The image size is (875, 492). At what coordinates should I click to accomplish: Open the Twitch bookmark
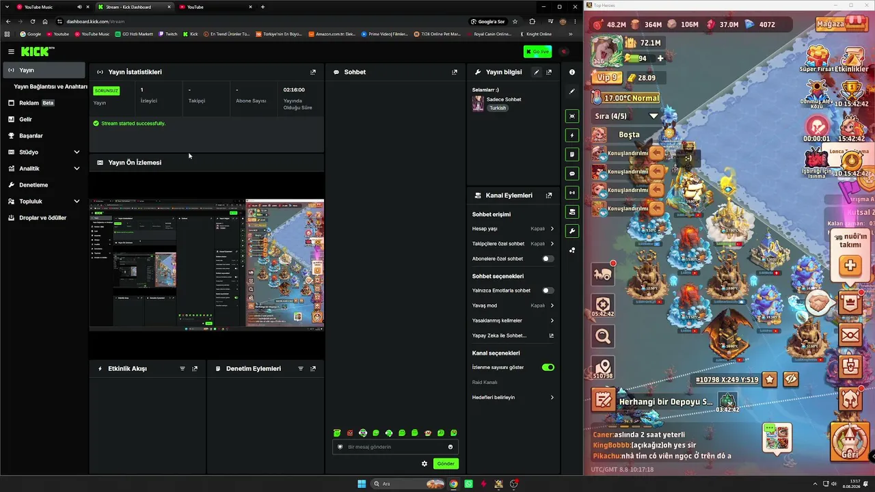[x=167, y=33]
